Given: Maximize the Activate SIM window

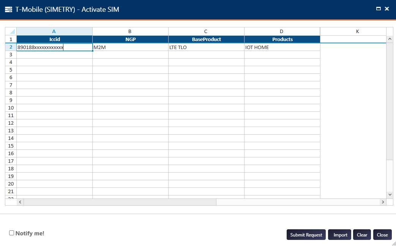Looking at the screenshot, I should tap(378, 9).
